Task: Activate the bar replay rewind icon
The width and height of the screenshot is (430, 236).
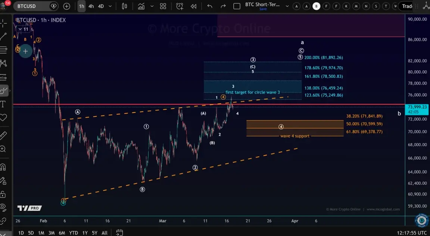Action: [x=193, y=6]
